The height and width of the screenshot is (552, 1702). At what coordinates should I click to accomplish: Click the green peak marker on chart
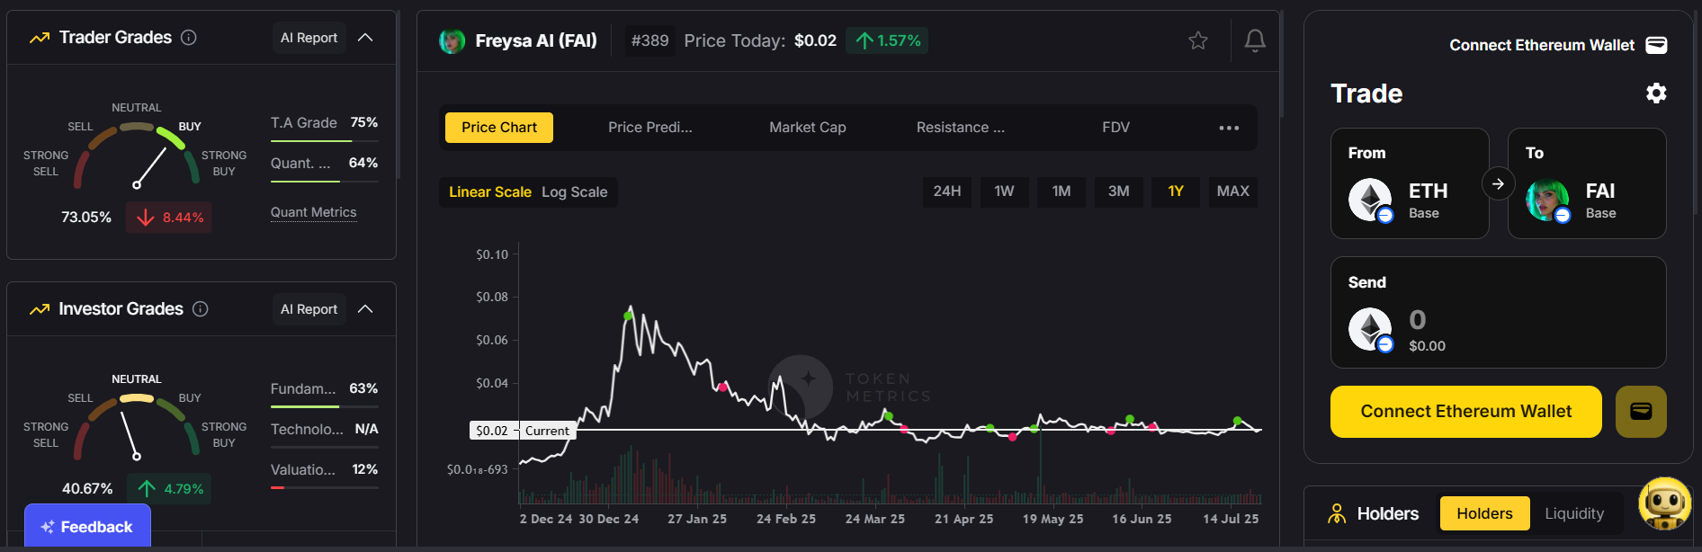click(x=628, y=316)
